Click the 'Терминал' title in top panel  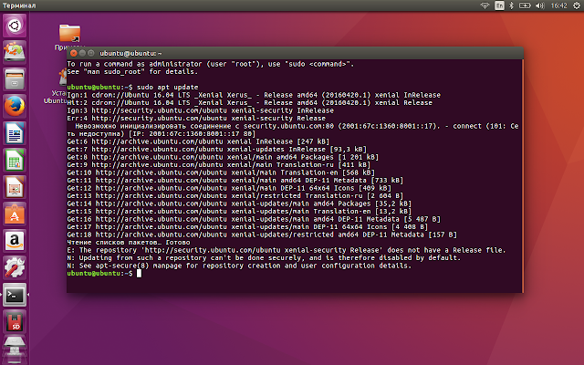point(19,5)
